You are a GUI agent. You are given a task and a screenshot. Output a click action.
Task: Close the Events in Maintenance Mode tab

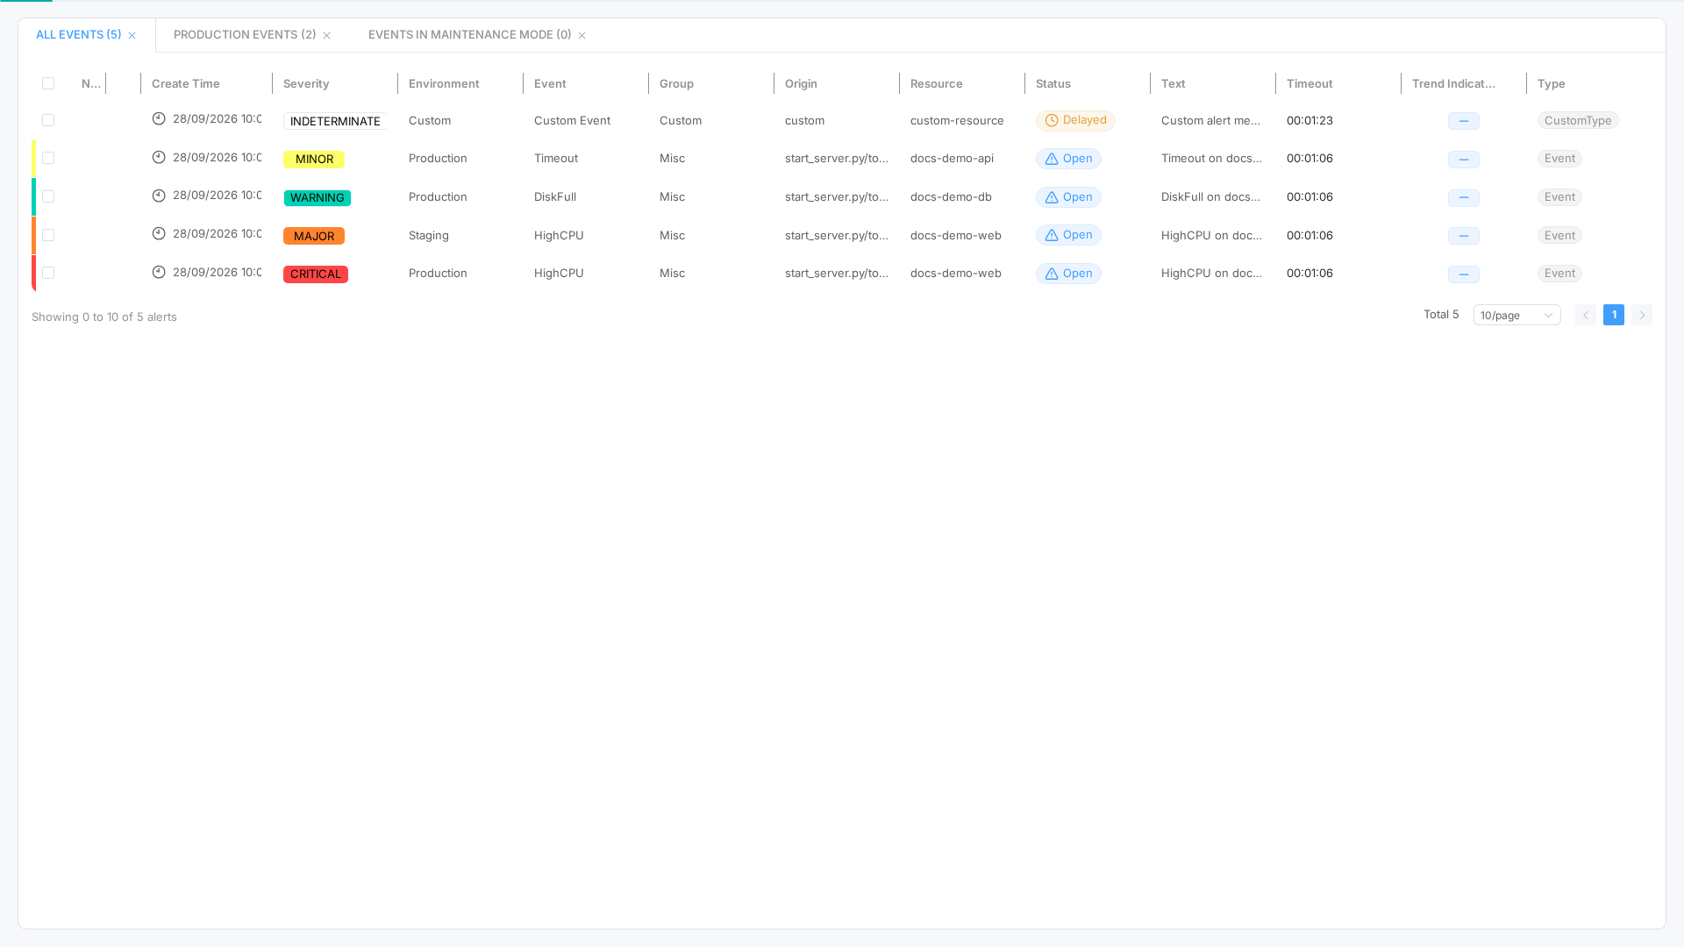tap(582, 36)
